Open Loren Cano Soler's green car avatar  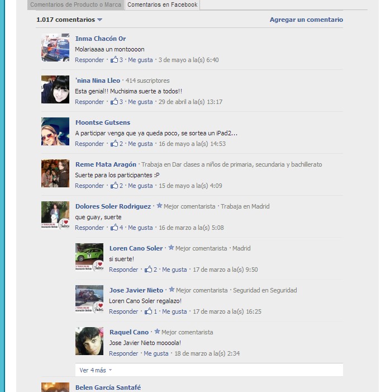click(x=89, y=257)
